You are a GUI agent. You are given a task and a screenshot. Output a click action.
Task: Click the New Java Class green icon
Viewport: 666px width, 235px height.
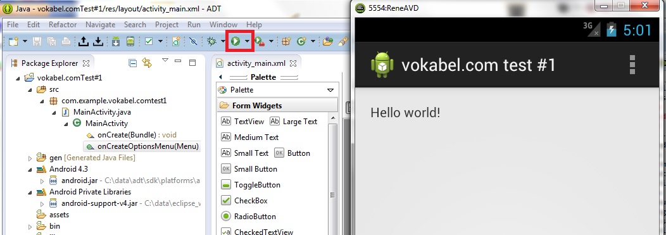301,41
